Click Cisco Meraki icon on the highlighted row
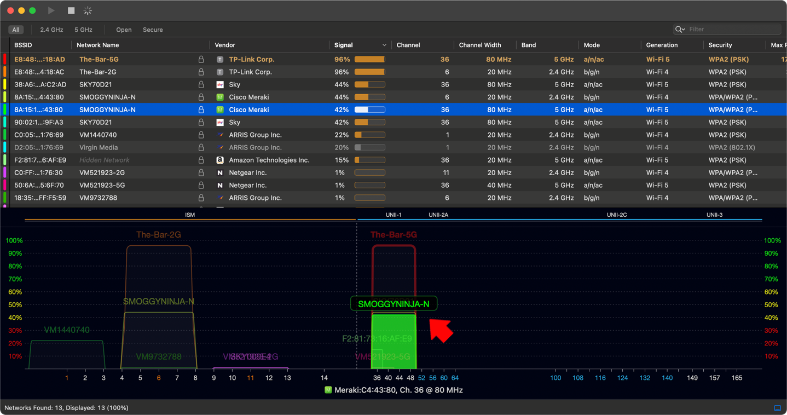 pos(220,109)
